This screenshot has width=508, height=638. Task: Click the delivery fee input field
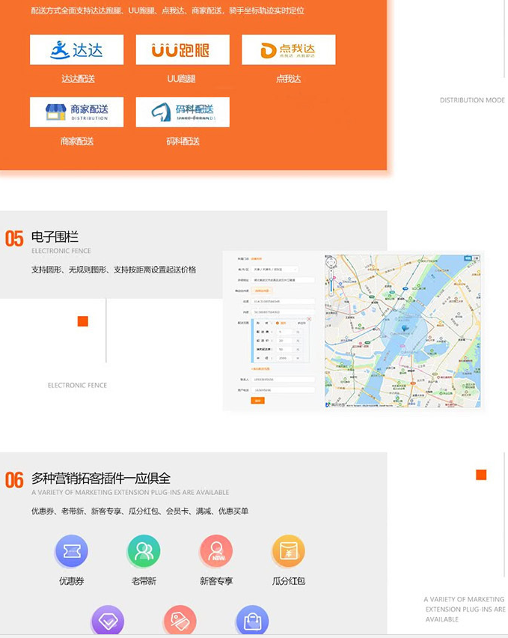(x=284, y=332)
